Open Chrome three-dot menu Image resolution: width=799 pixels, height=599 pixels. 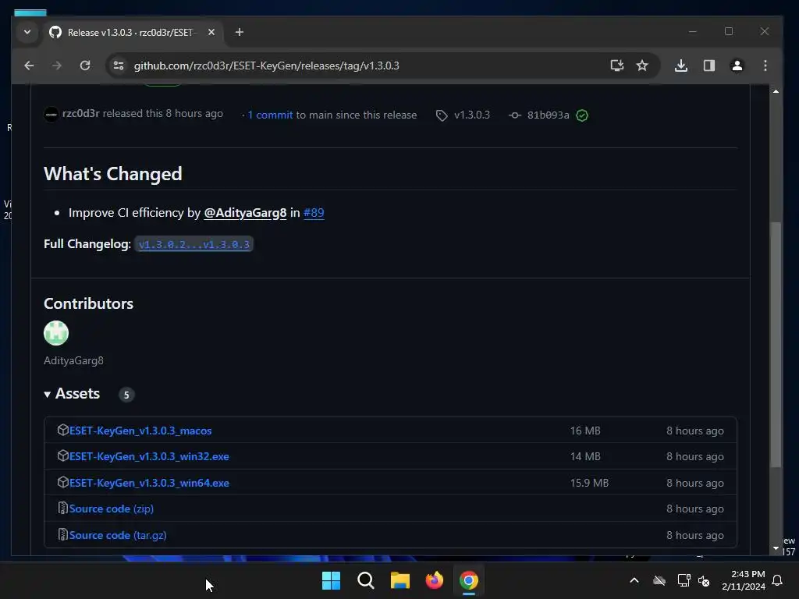click(x=765, y=66)
